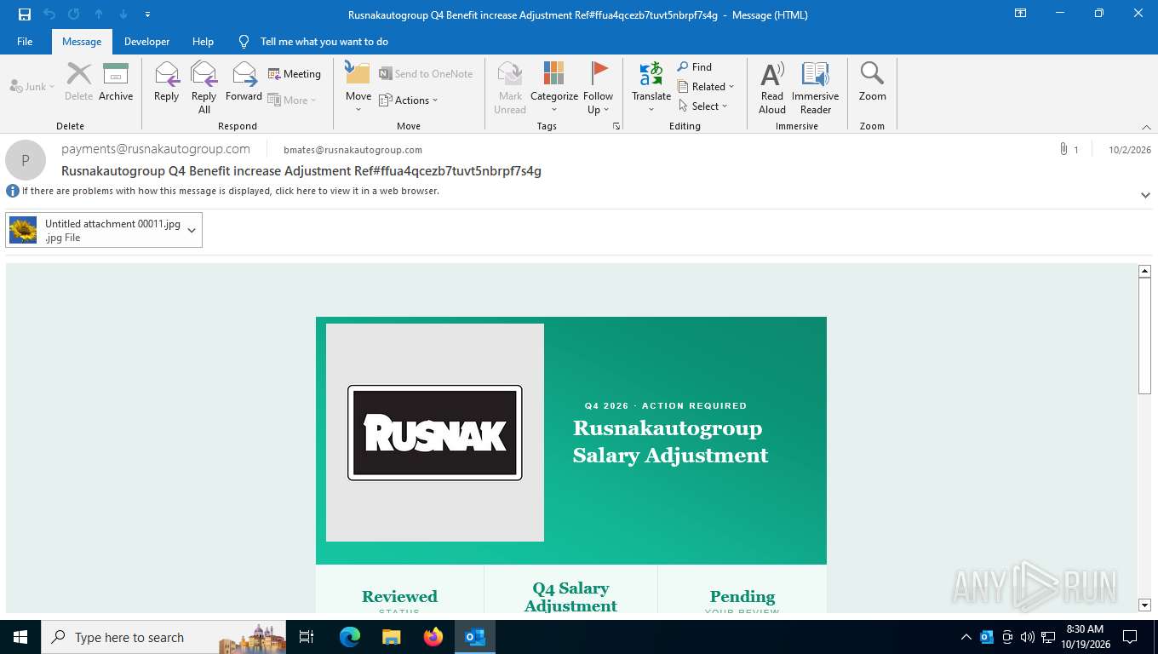This screenshot has width=1158, height=654.
Task: Click the Reply icon in the ribbon
Action: [167, 83]
